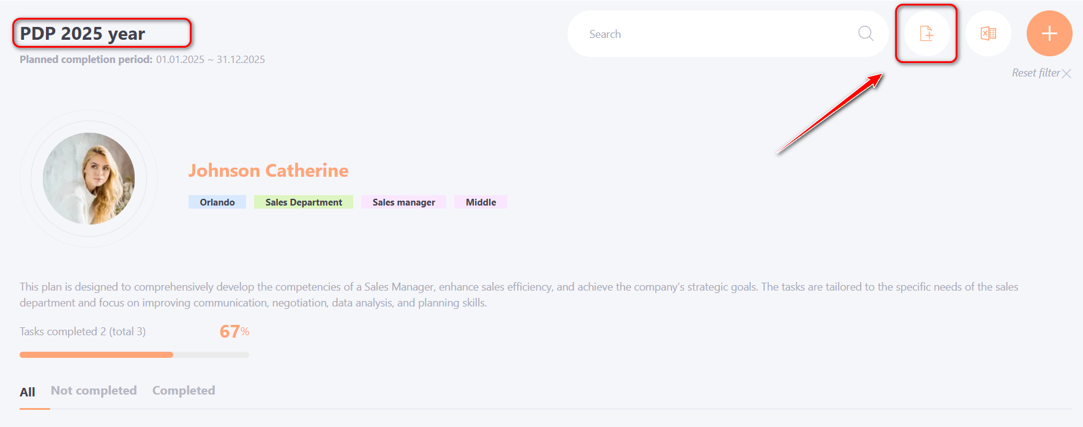This screenshot has height=427, width=1083.
Task: Open the Johnson Catherine name link
Action: pyautogui.click(x=268, y=171)
